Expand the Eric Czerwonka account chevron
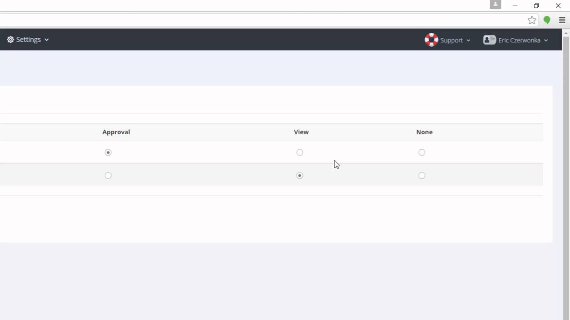 tap(546, 40)
